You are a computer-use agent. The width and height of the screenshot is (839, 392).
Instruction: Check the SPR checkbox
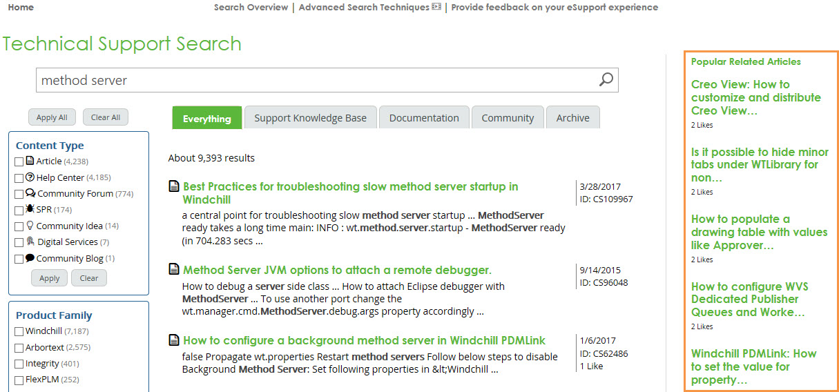(19, 210)
